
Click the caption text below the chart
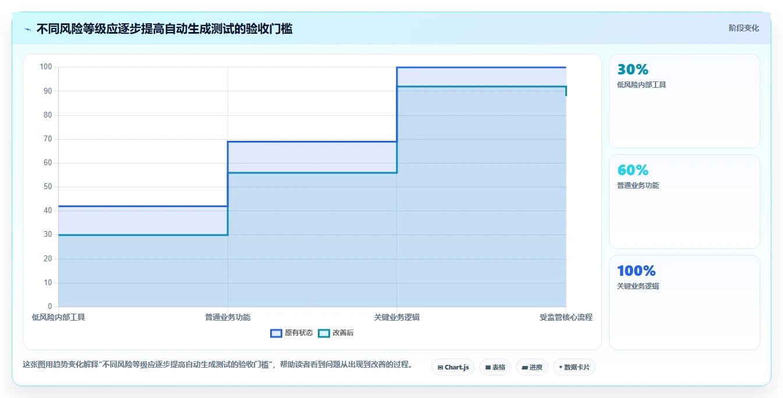(218, 365)
